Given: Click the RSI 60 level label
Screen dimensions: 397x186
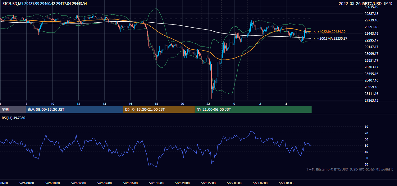Looking at the screenshot, I should 366,139.
